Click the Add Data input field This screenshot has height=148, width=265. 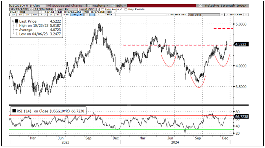[204, 15]
